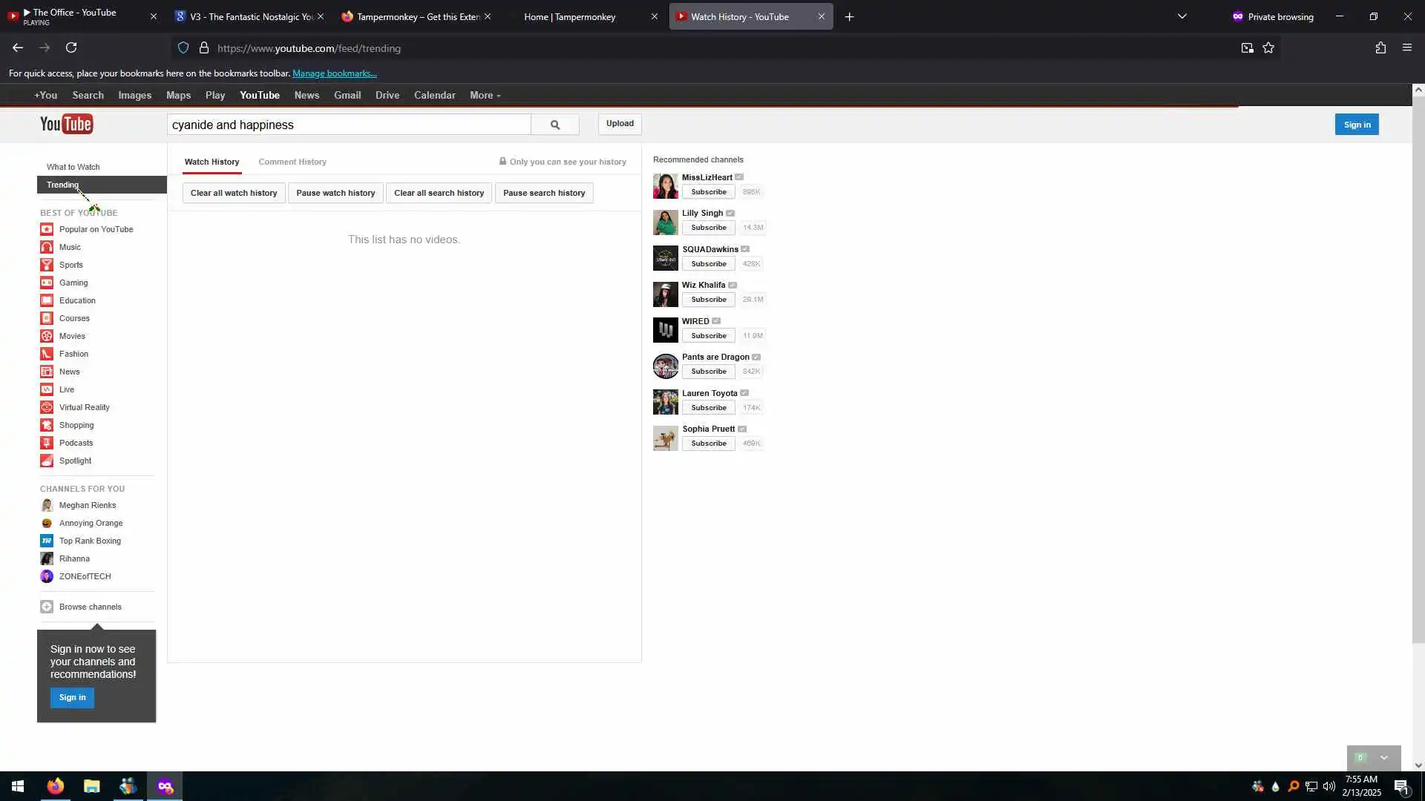
Task: Open the list all tabs chevron
Action: (1182, 16)
